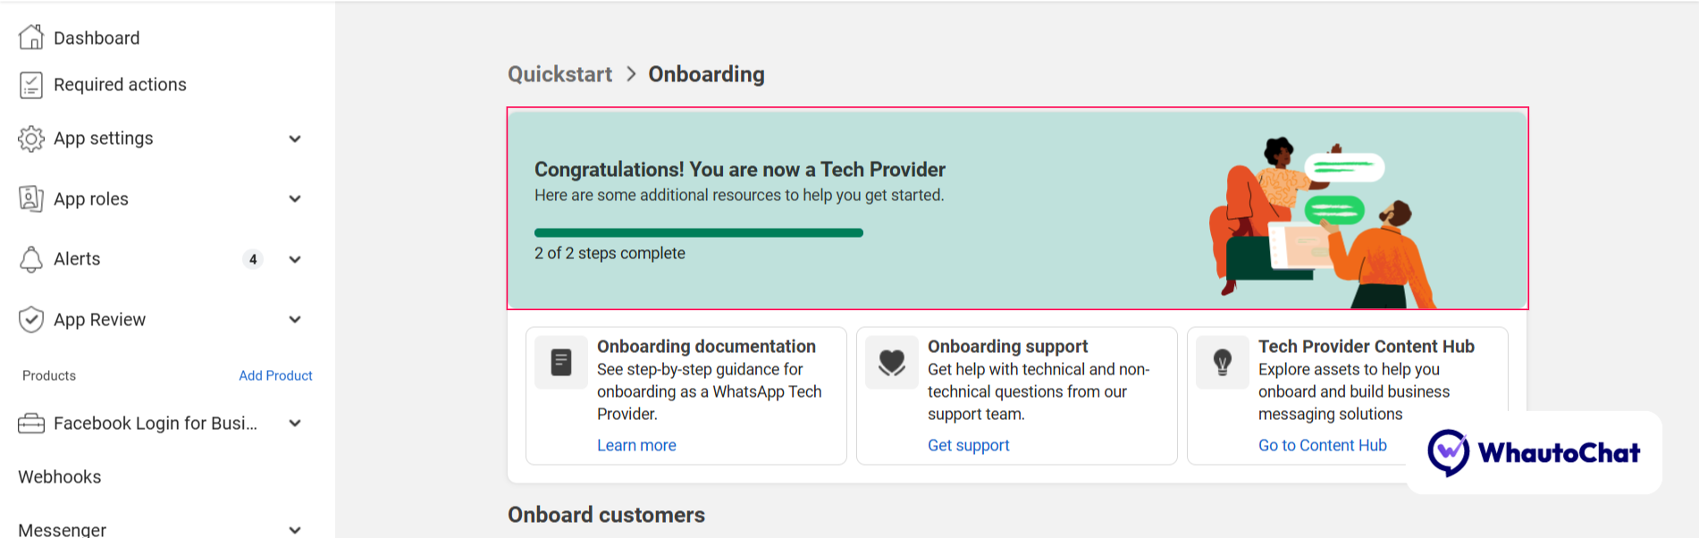Click the Onboarding documentation page icon
The height and width of the screenshot is (538, 1699).
click(561, 362)
